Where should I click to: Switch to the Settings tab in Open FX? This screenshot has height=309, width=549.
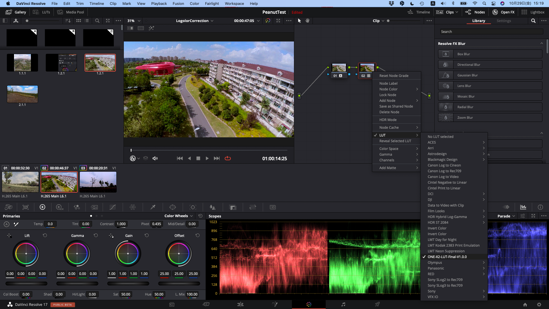(504, 21)
